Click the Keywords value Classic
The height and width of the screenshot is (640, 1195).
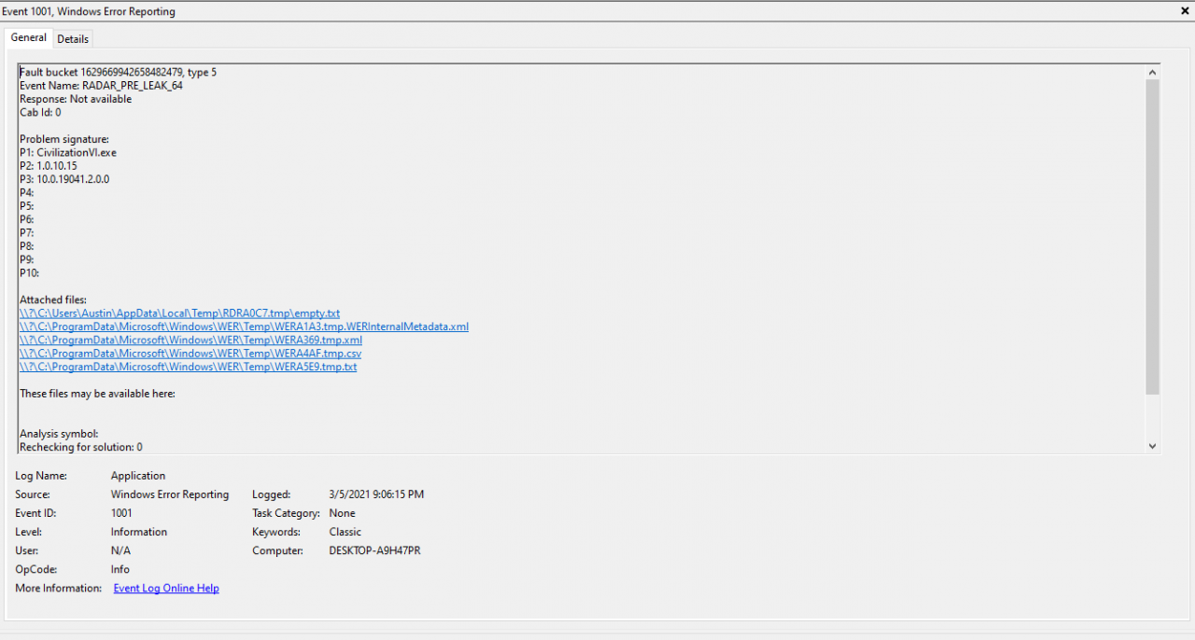point(345,532)
